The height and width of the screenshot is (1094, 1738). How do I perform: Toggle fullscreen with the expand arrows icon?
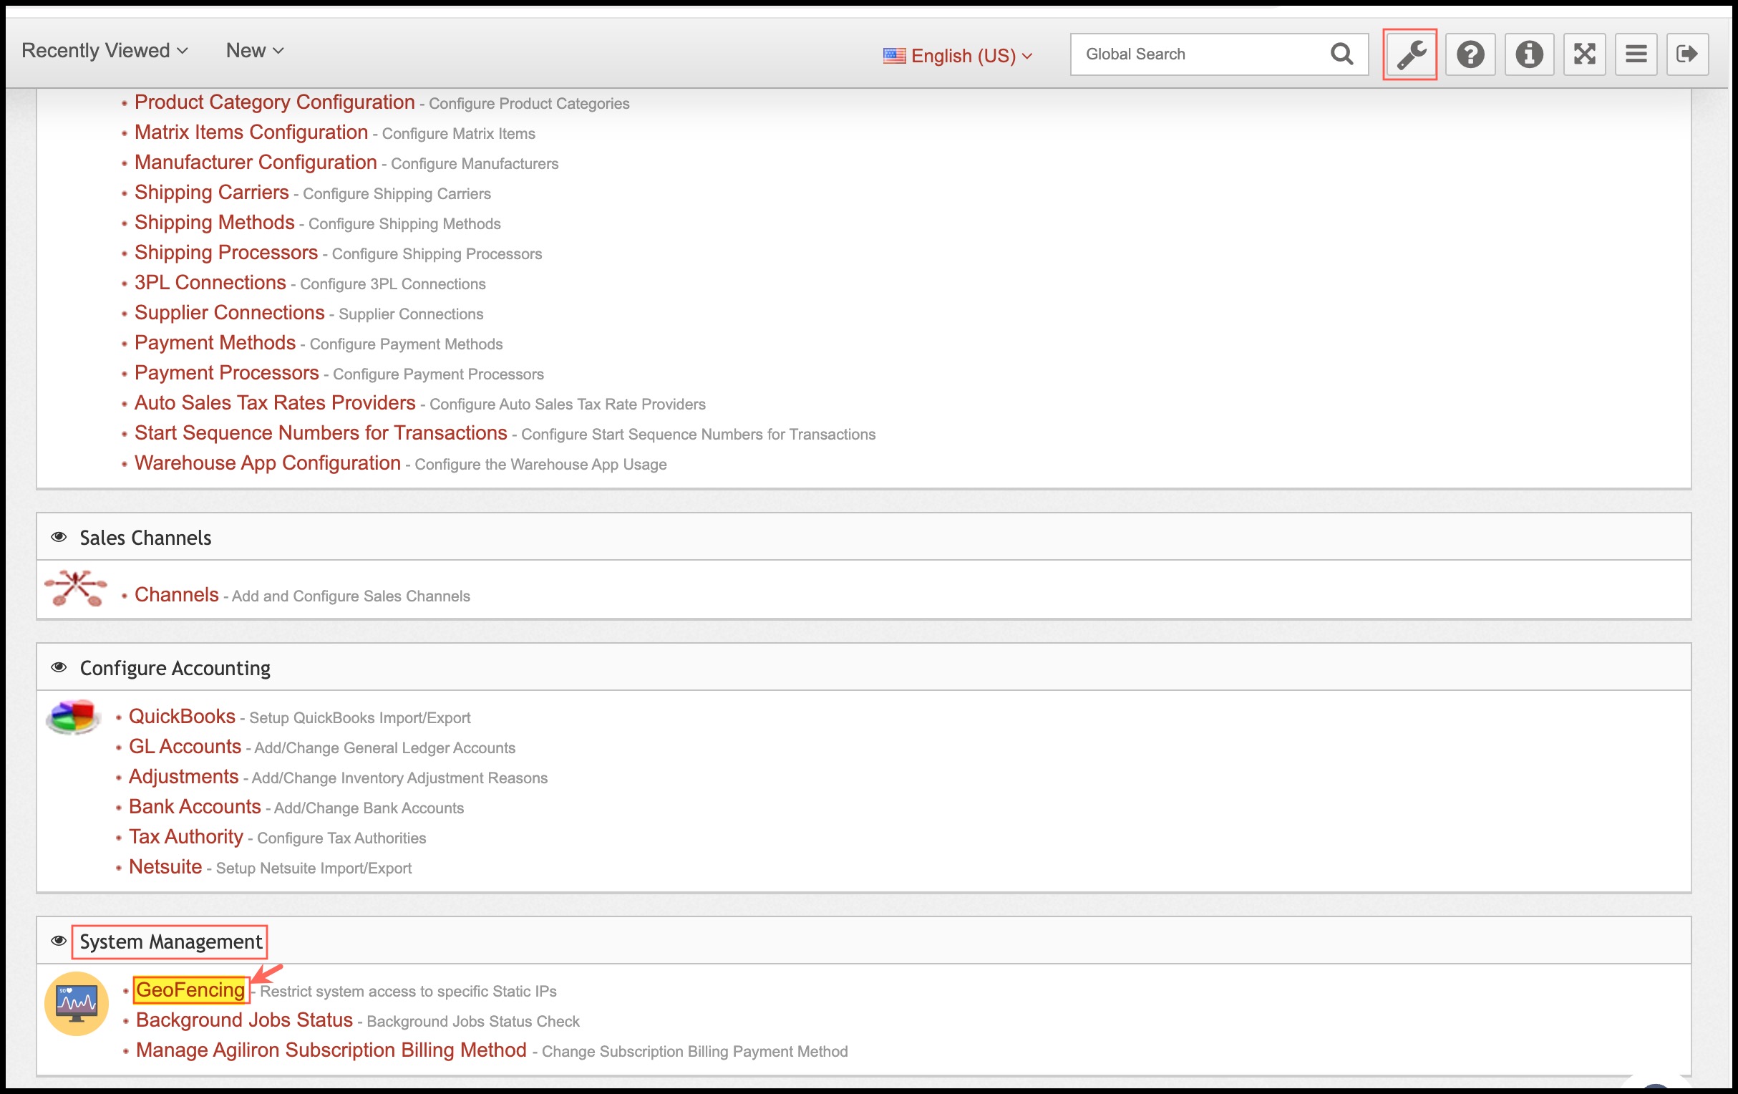tap(1583, 54)
